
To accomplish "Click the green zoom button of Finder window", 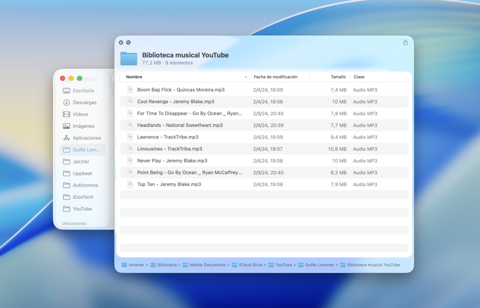I will pos(80,78).
